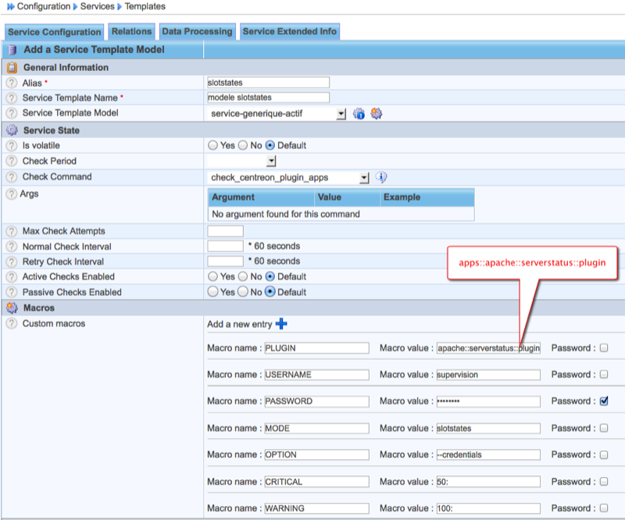Image resolution: width=625 pixels, height=520 pixels.
Task: Expand the Check Period dropdown
Action: click(271, 162)
